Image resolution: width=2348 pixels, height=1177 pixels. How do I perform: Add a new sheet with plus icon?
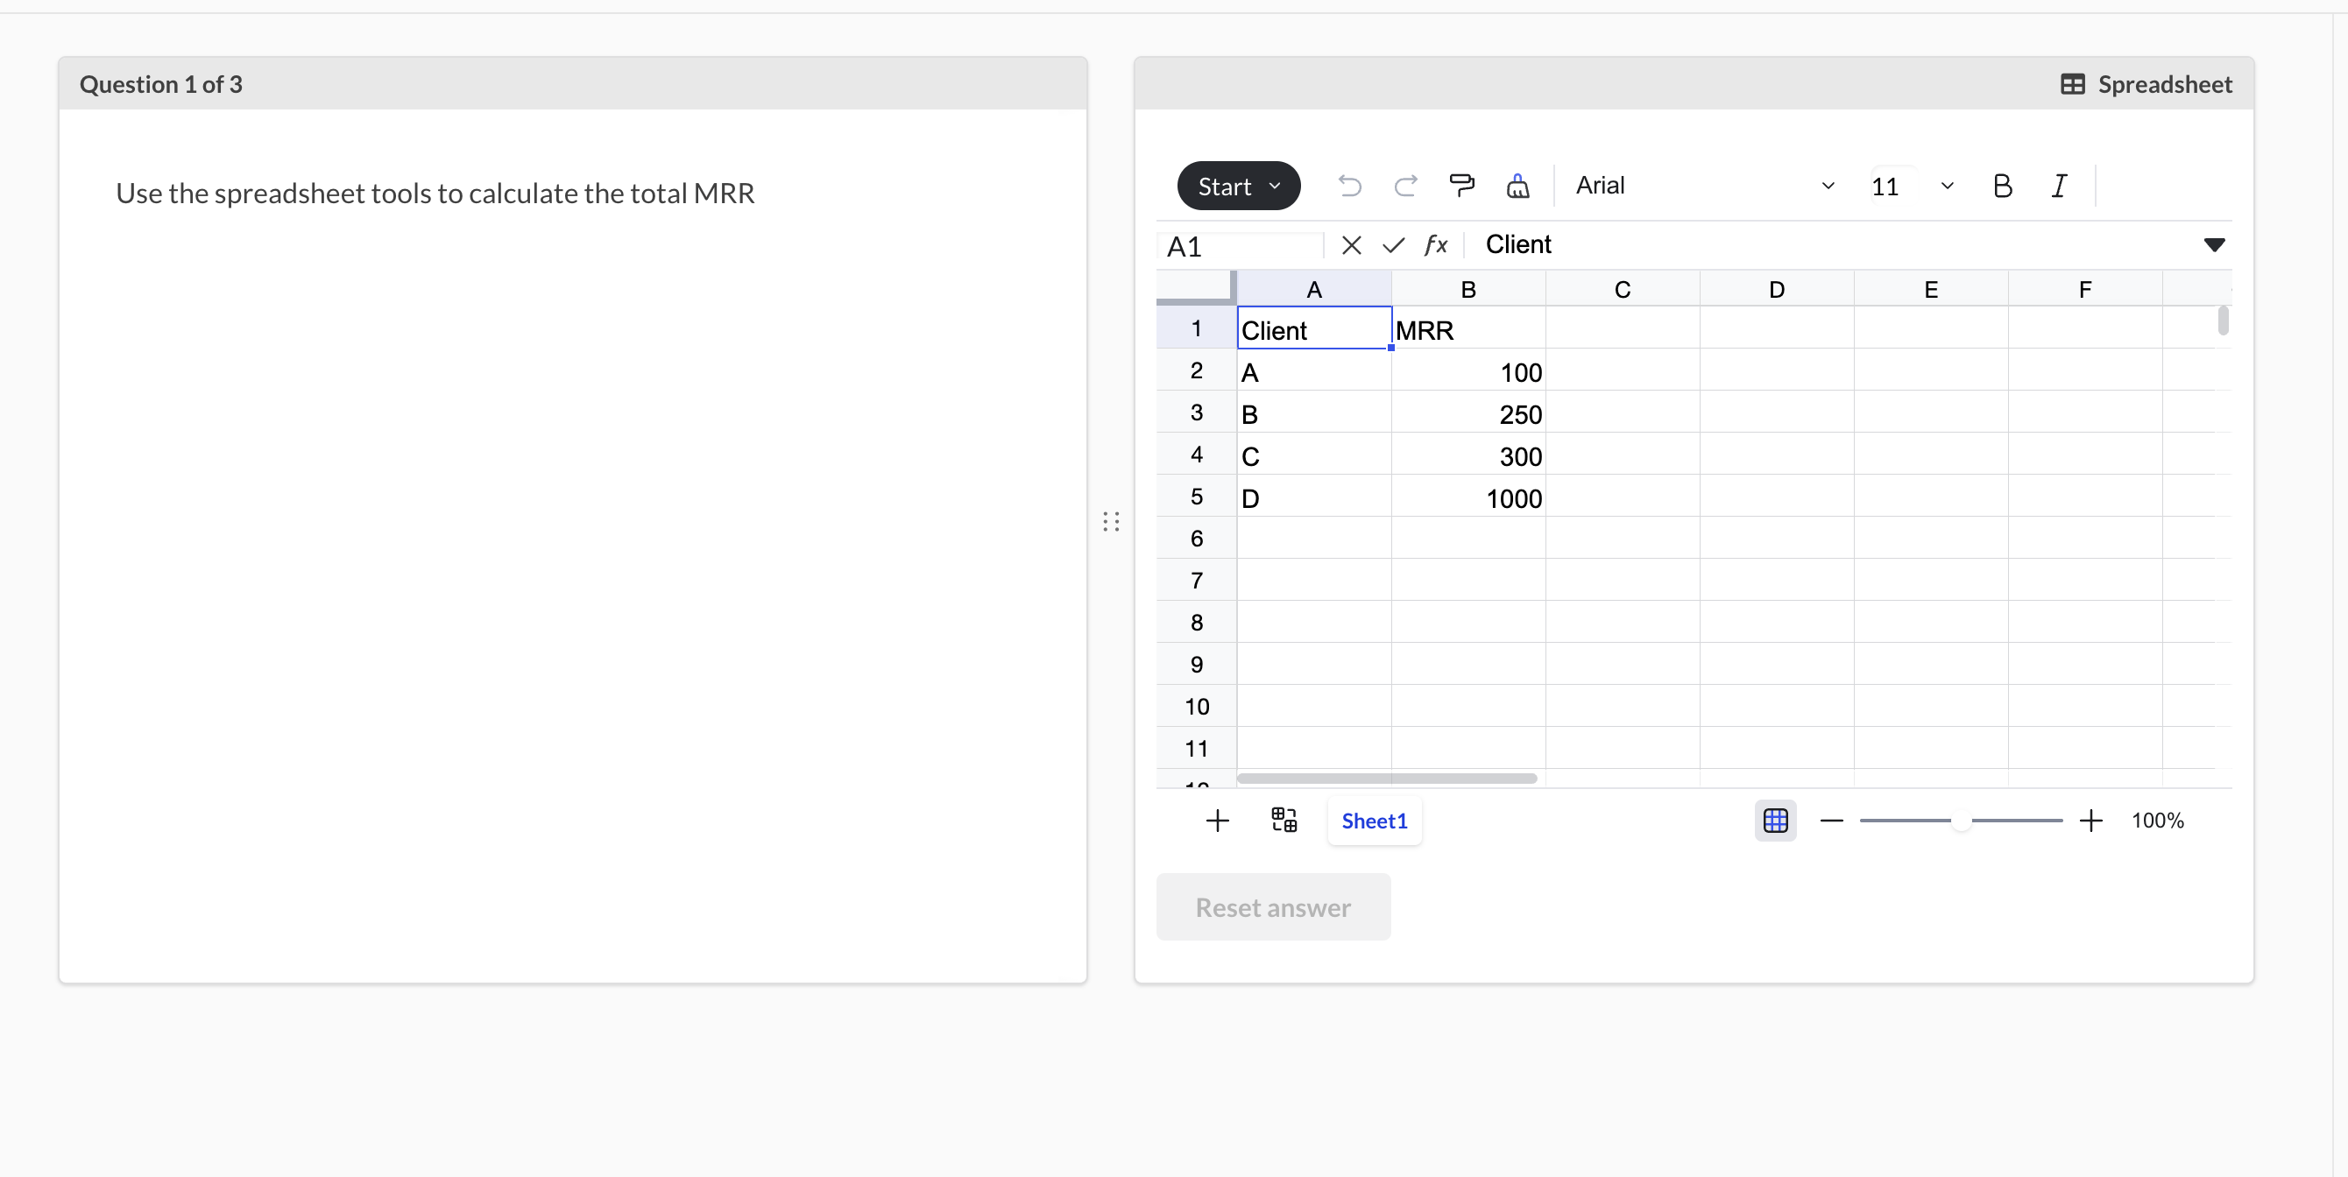pyautogui.click(x=1217, y=821)
